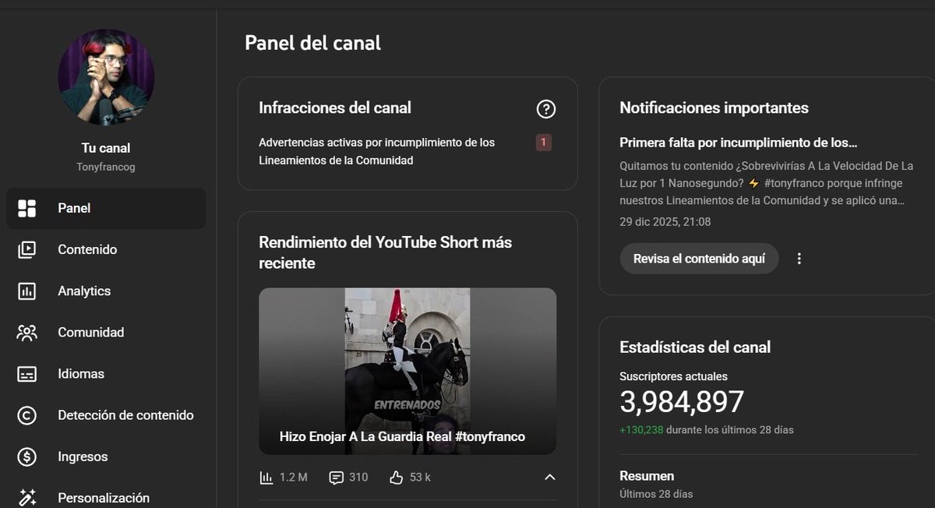
Task: Open Idiomas in the sidebar
Action: pos(106,374)
